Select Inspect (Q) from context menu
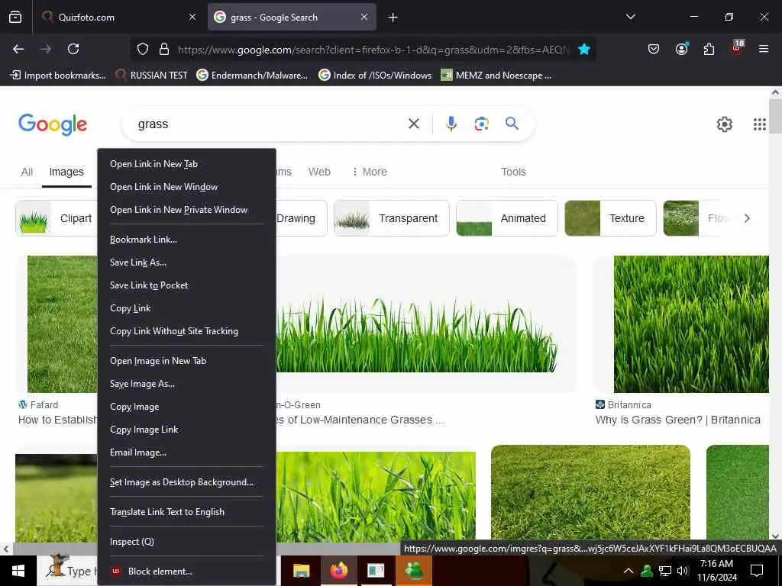Image resolution: width=782 pixels, height=586 pixels. point(186,542)
